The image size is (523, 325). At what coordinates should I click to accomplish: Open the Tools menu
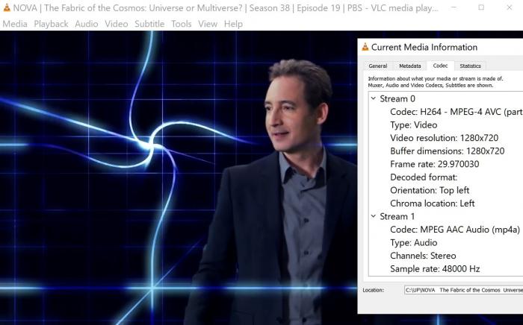pyautogui.click(x=182, y=24)
